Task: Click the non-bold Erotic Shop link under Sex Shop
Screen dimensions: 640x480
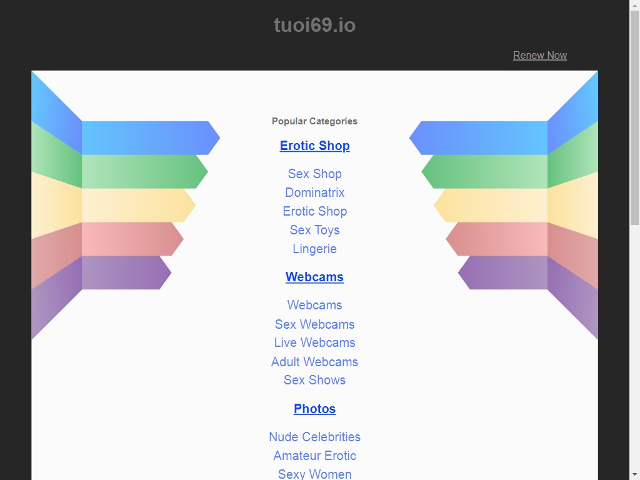Action: [314, 211]
